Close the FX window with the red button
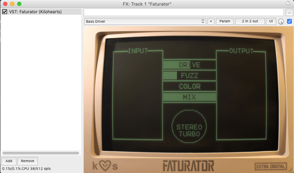Image resolution: width=294 pixels, height=173 pixels. (5, 4)
